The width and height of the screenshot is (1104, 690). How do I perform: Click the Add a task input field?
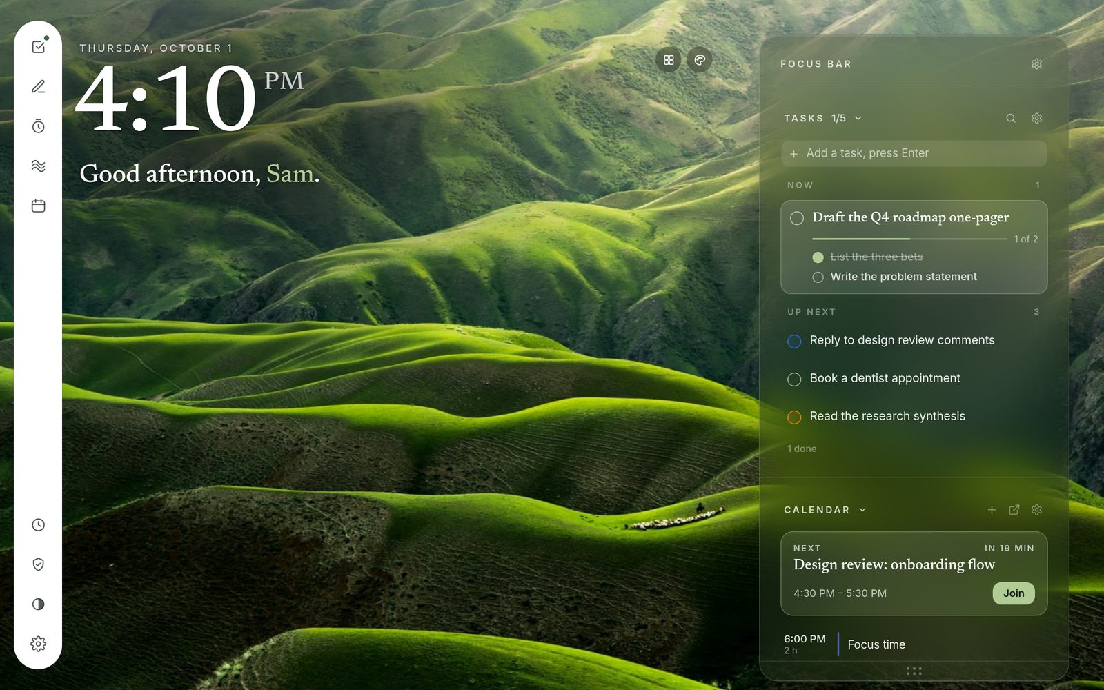pos(914,153)
